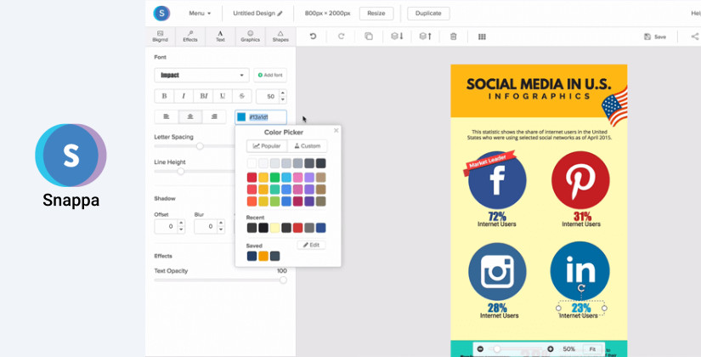Click the redo arrow icon
701x357 pixels.
click(341, 37)
